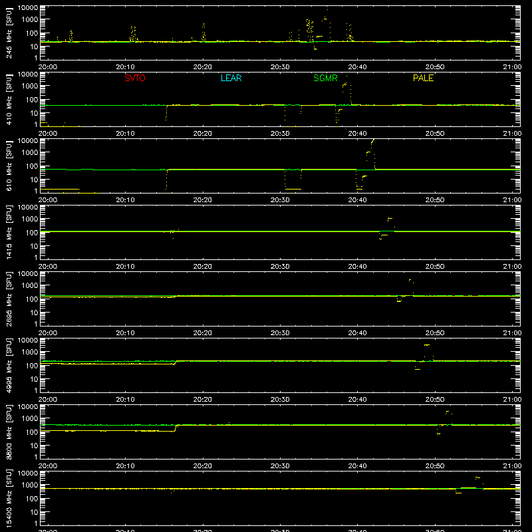Click the 20:00 tick label below 8800 MHz plot
Viewport: 532px width, 532px height.
tap(48, 466)
